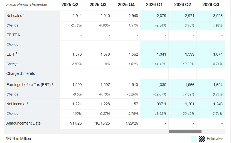
Task: Click the Announcement Date row label
Action: (23, 123)
